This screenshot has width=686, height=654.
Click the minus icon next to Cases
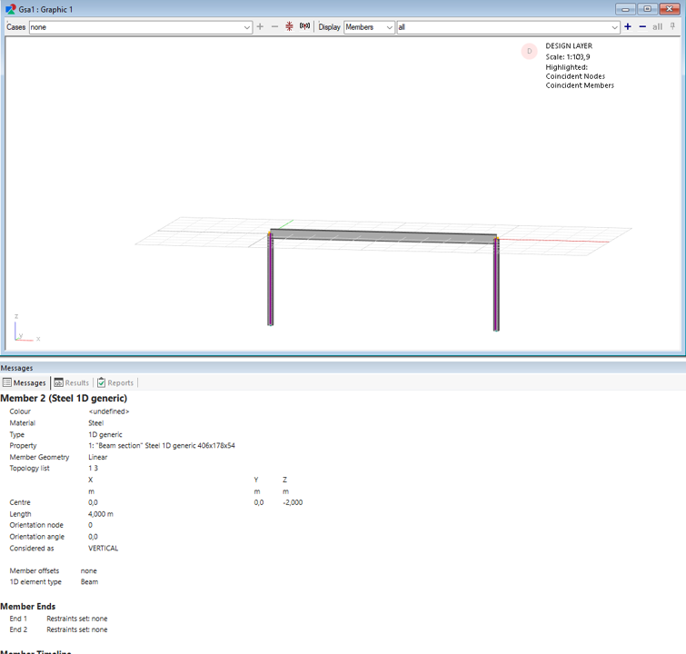click(x=275, y=27)
